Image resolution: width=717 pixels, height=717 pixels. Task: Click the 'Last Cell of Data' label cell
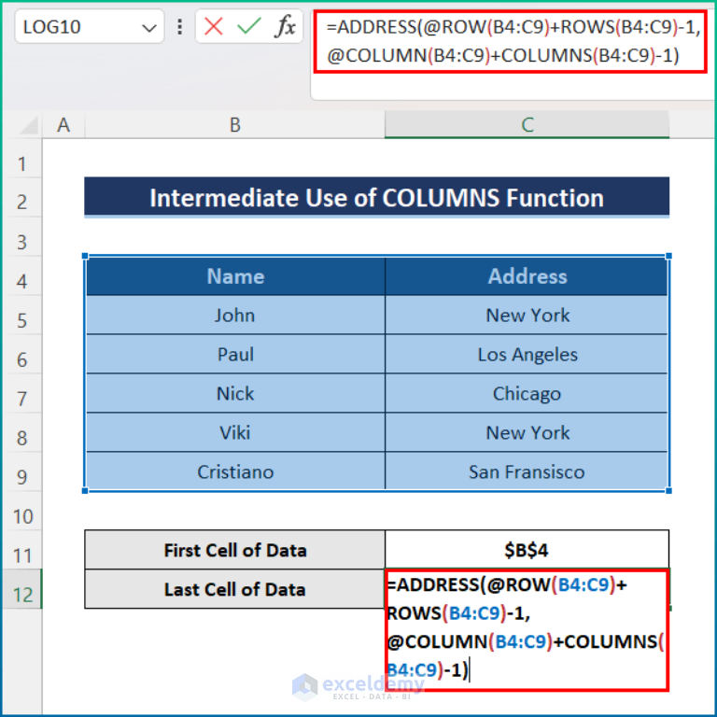pos(235,589)
